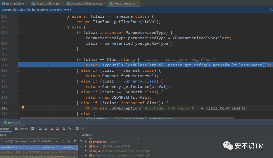Click the red Force Step Into icon

click(52, 129)
